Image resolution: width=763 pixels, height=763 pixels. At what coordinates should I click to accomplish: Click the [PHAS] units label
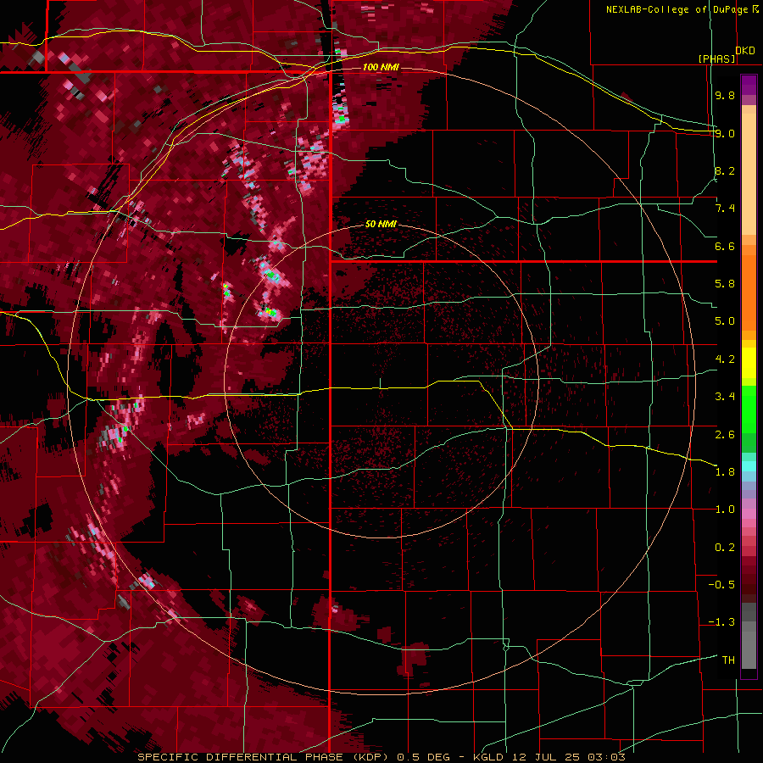[x=716, y=58]
